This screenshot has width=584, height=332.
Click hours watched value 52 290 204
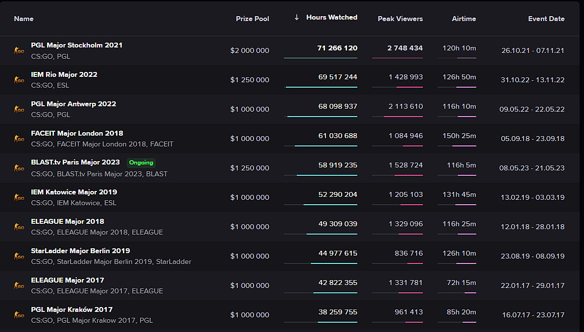click(x=338, y=194)
